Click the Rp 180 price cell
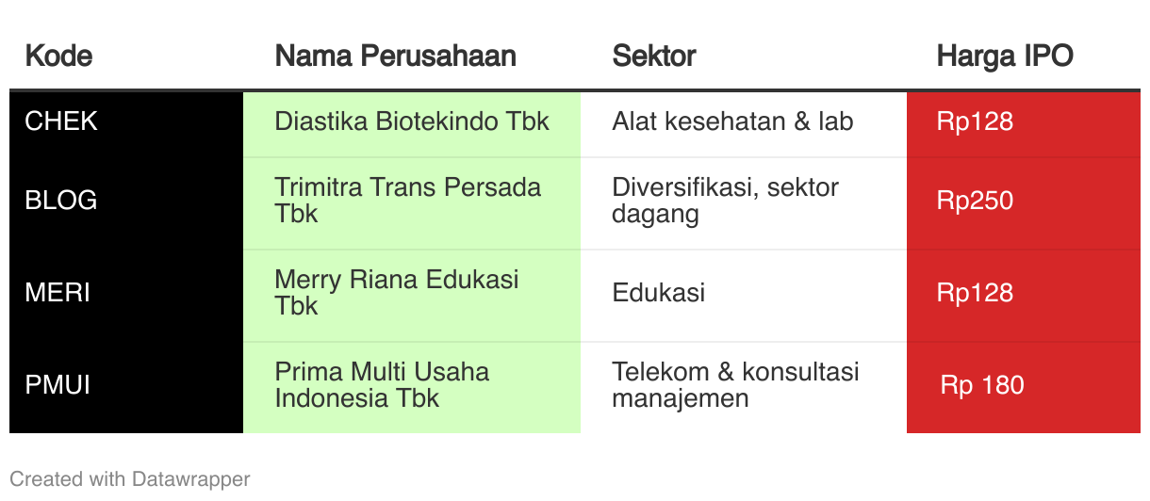The height and width of the screenshot is (501, 1150). point(981,385)
